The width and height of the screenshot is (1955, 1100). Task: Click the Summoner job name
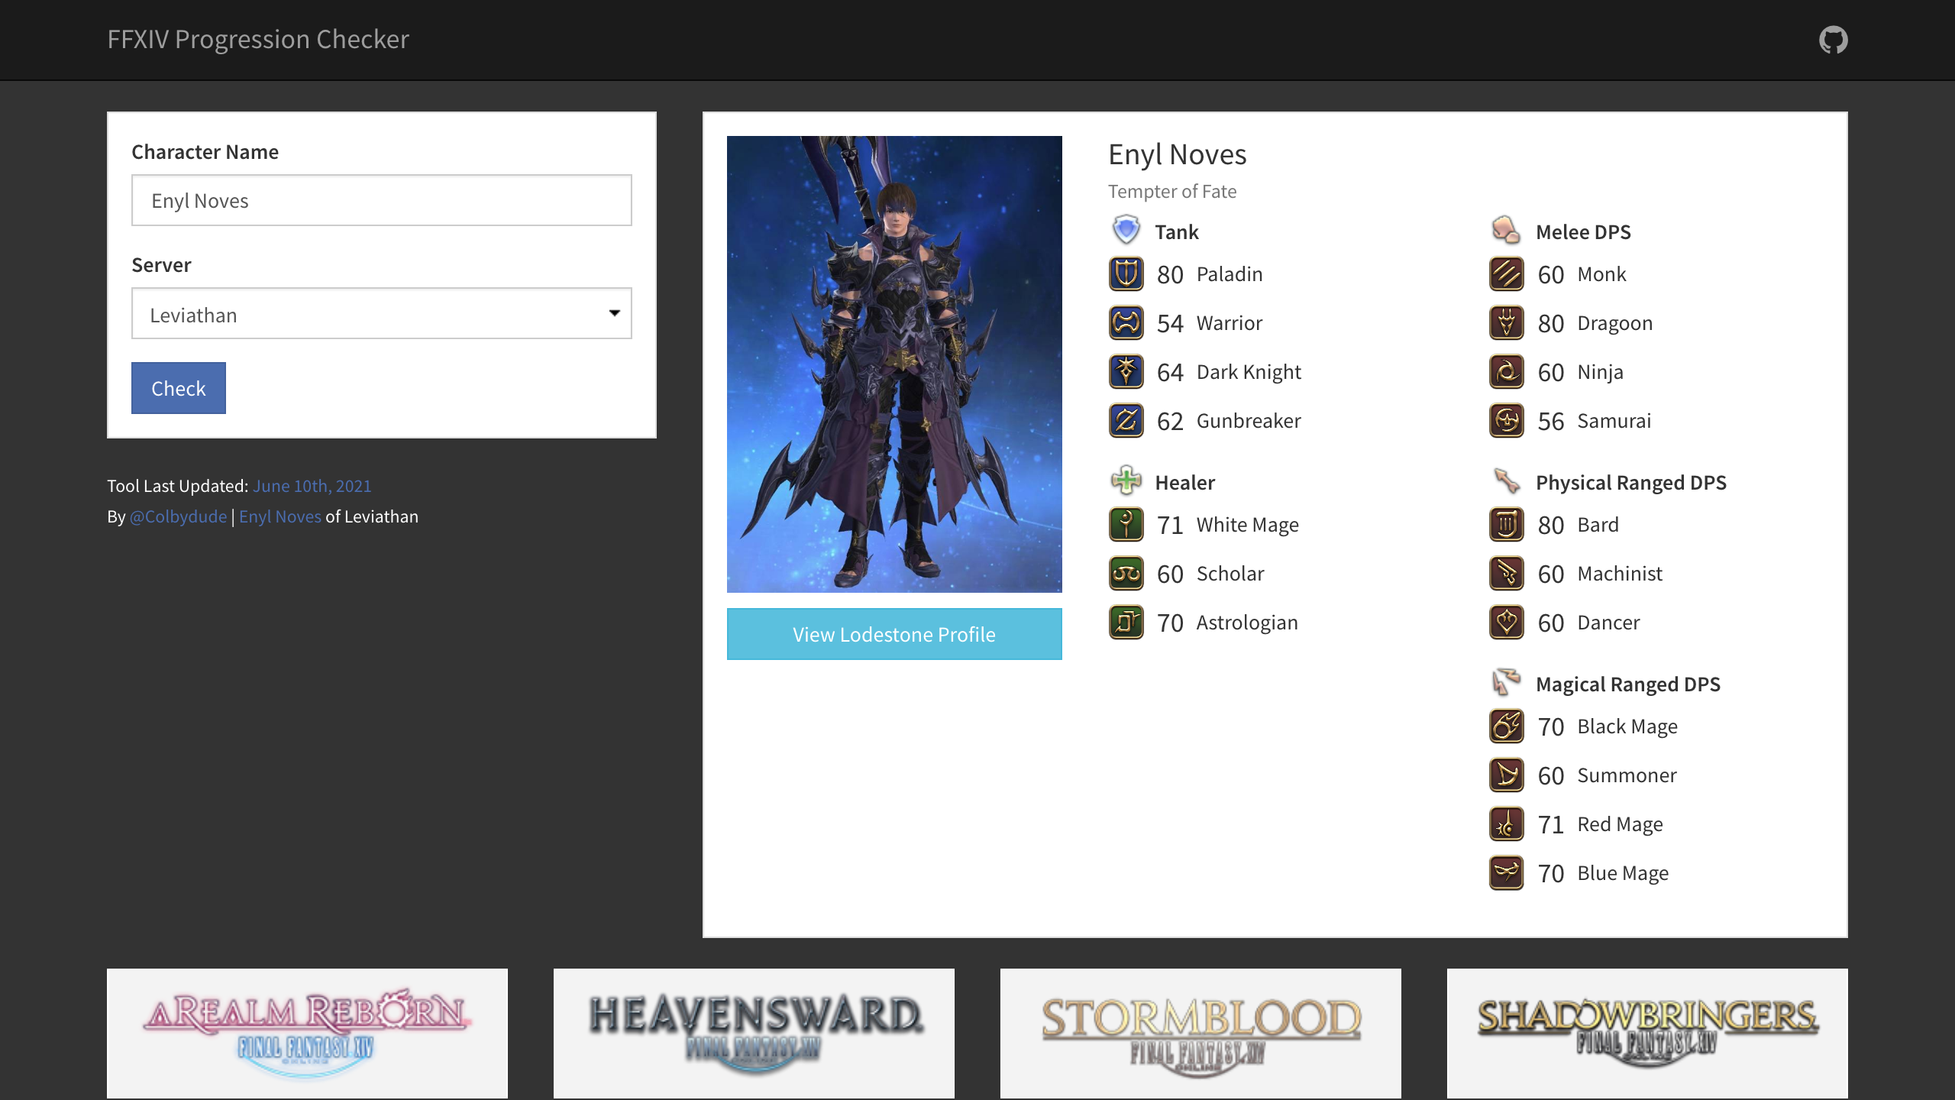tap(1627, 775)
